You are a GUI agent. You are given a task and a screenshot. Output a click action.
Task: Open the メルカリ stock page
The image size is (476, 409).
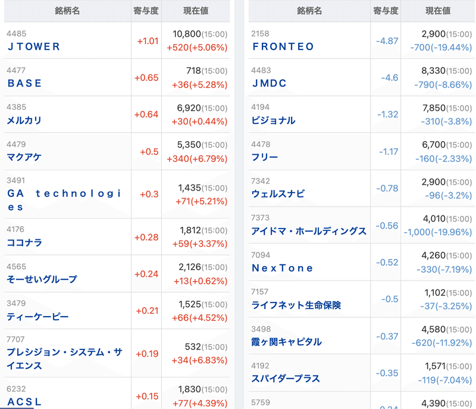pyautogui.click(x=24, y=120)
